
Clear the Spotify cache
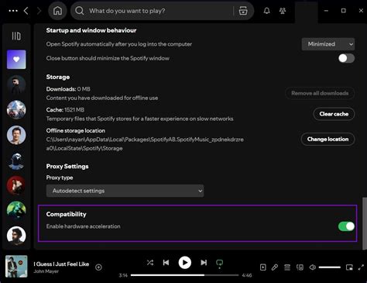click(x=334, y=114)
